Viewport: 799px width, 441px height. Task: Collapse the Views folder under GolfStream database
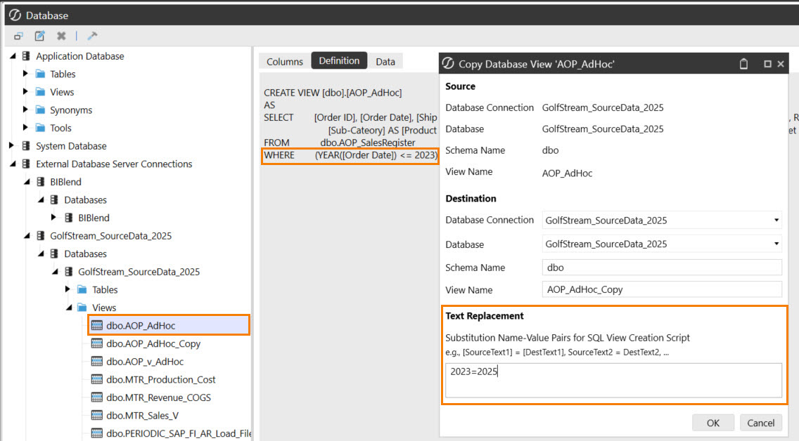coord(69,307)
